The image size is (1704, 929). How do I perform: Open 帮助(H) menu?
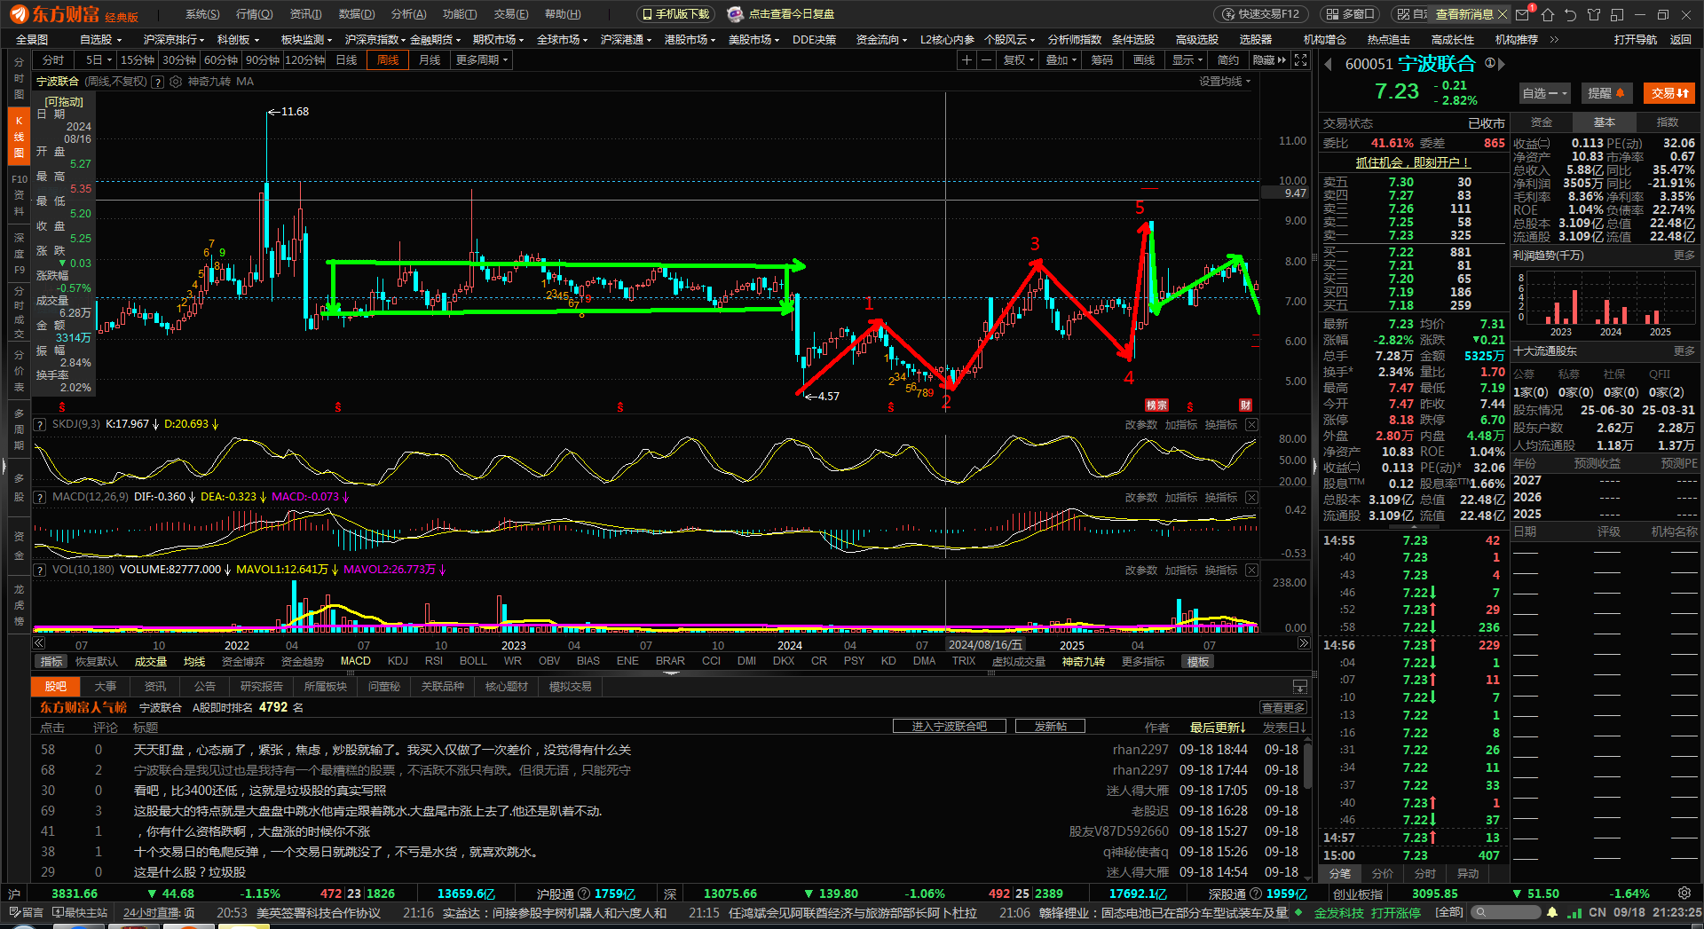563,14
